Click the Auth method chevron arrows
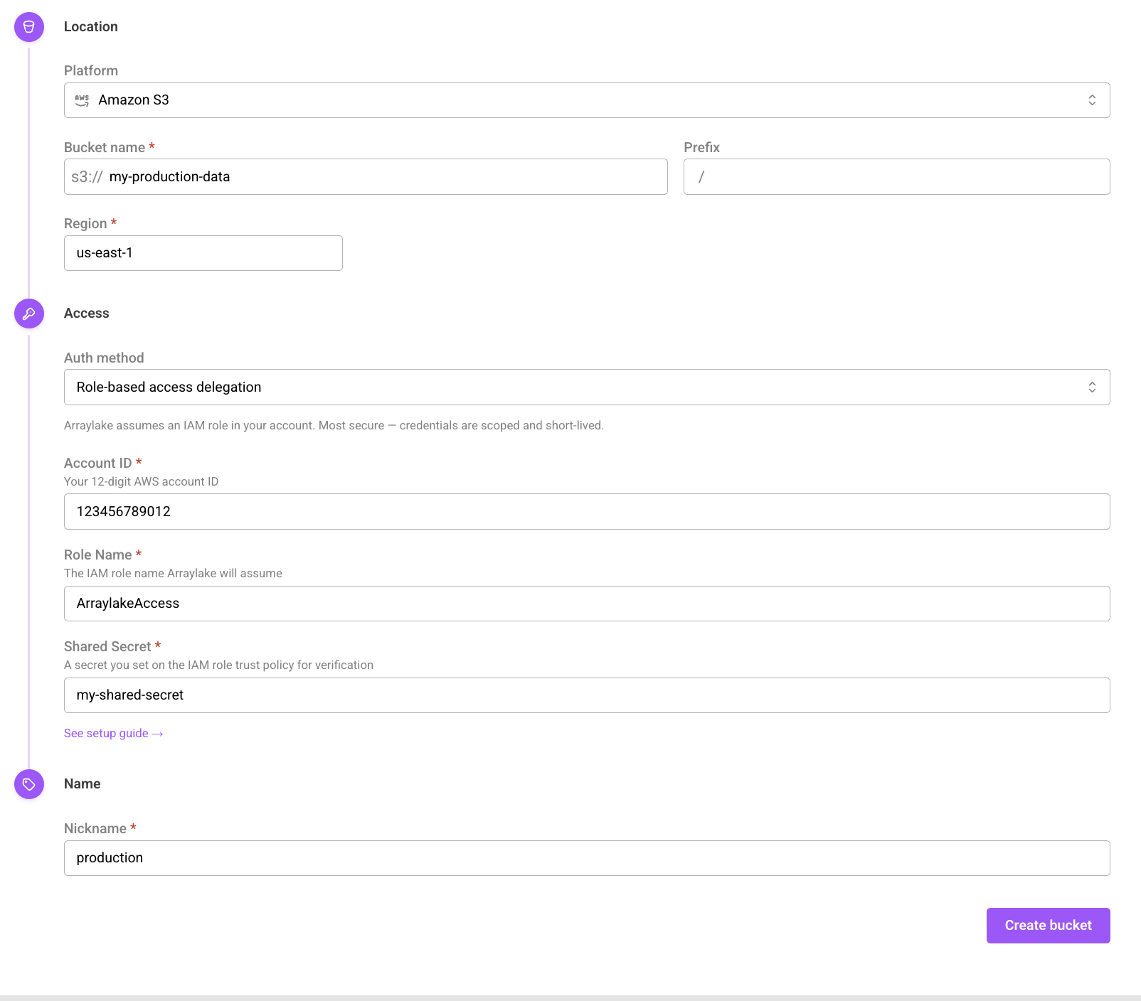The image size is (1141, 1001). (x=1092, y=387)
